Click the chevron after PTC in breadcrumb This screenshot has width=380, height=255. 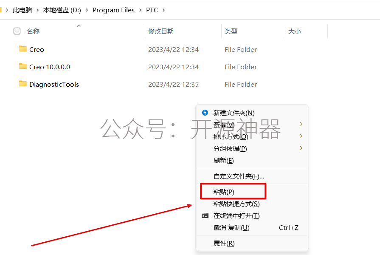pyautogui.click(x=164, y=10)
